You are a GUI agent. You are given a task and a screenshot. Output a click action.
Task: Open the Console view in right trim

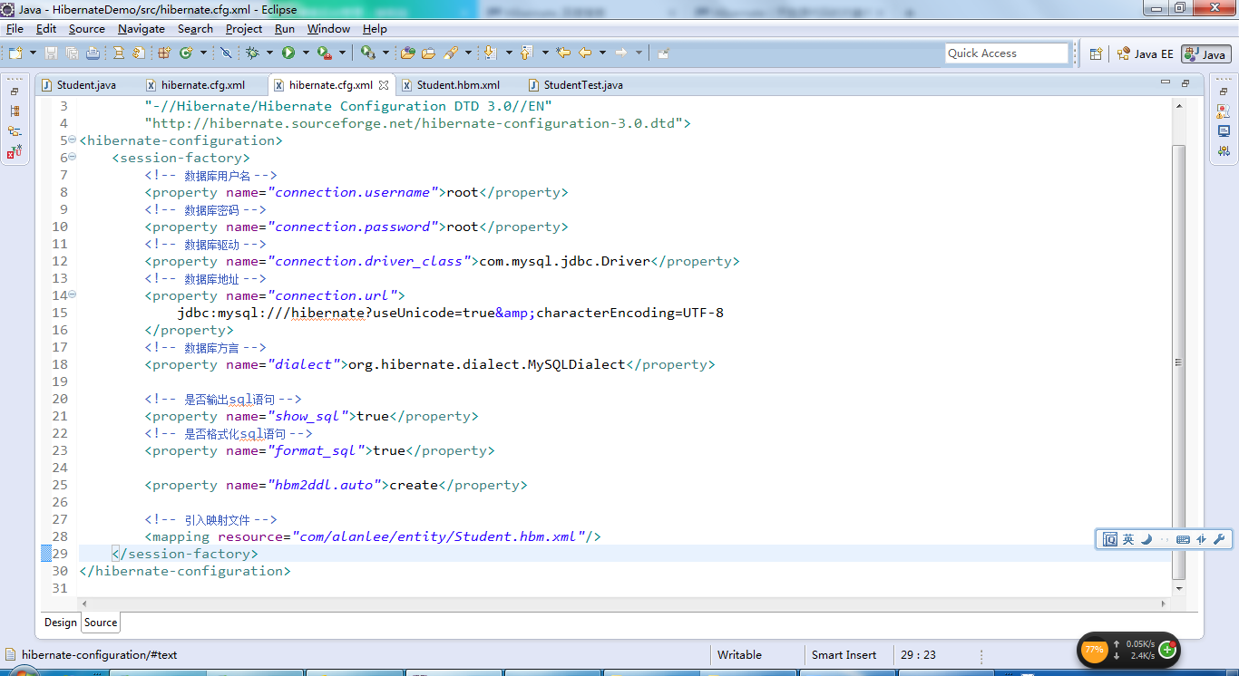pos(1224,131)
